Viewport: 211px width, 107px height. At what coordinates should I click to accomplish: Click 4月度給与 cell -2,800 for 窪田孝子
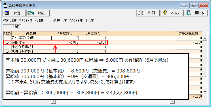coord(65,42)
